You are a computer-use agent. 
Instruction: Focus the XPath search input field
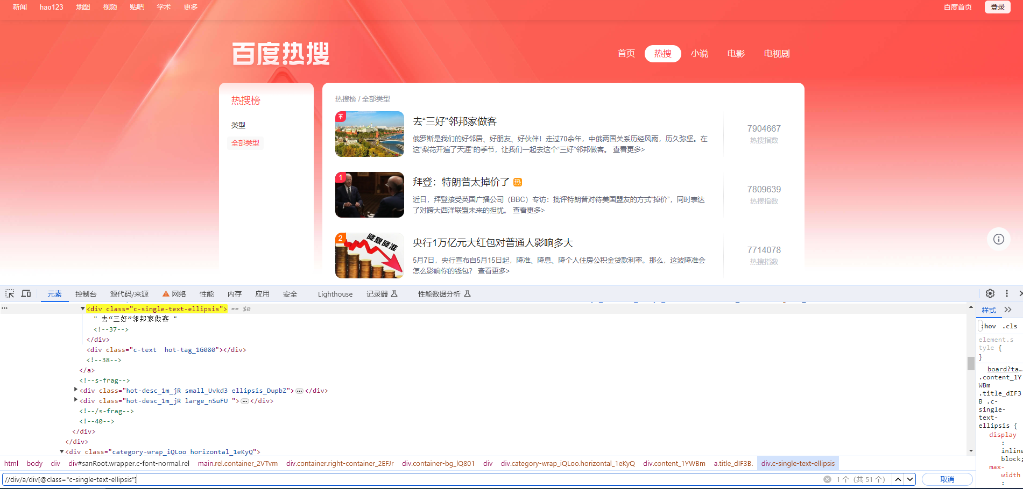pyautogui.click(x=412, y=479)
